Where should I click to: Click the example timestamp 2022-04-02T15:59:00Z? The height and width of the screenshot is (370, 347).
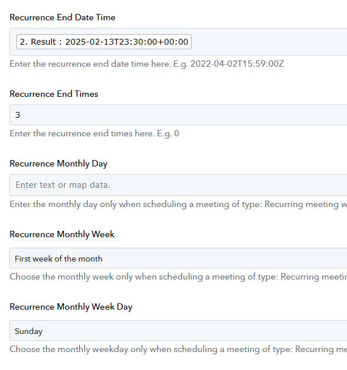pos(237,64)
